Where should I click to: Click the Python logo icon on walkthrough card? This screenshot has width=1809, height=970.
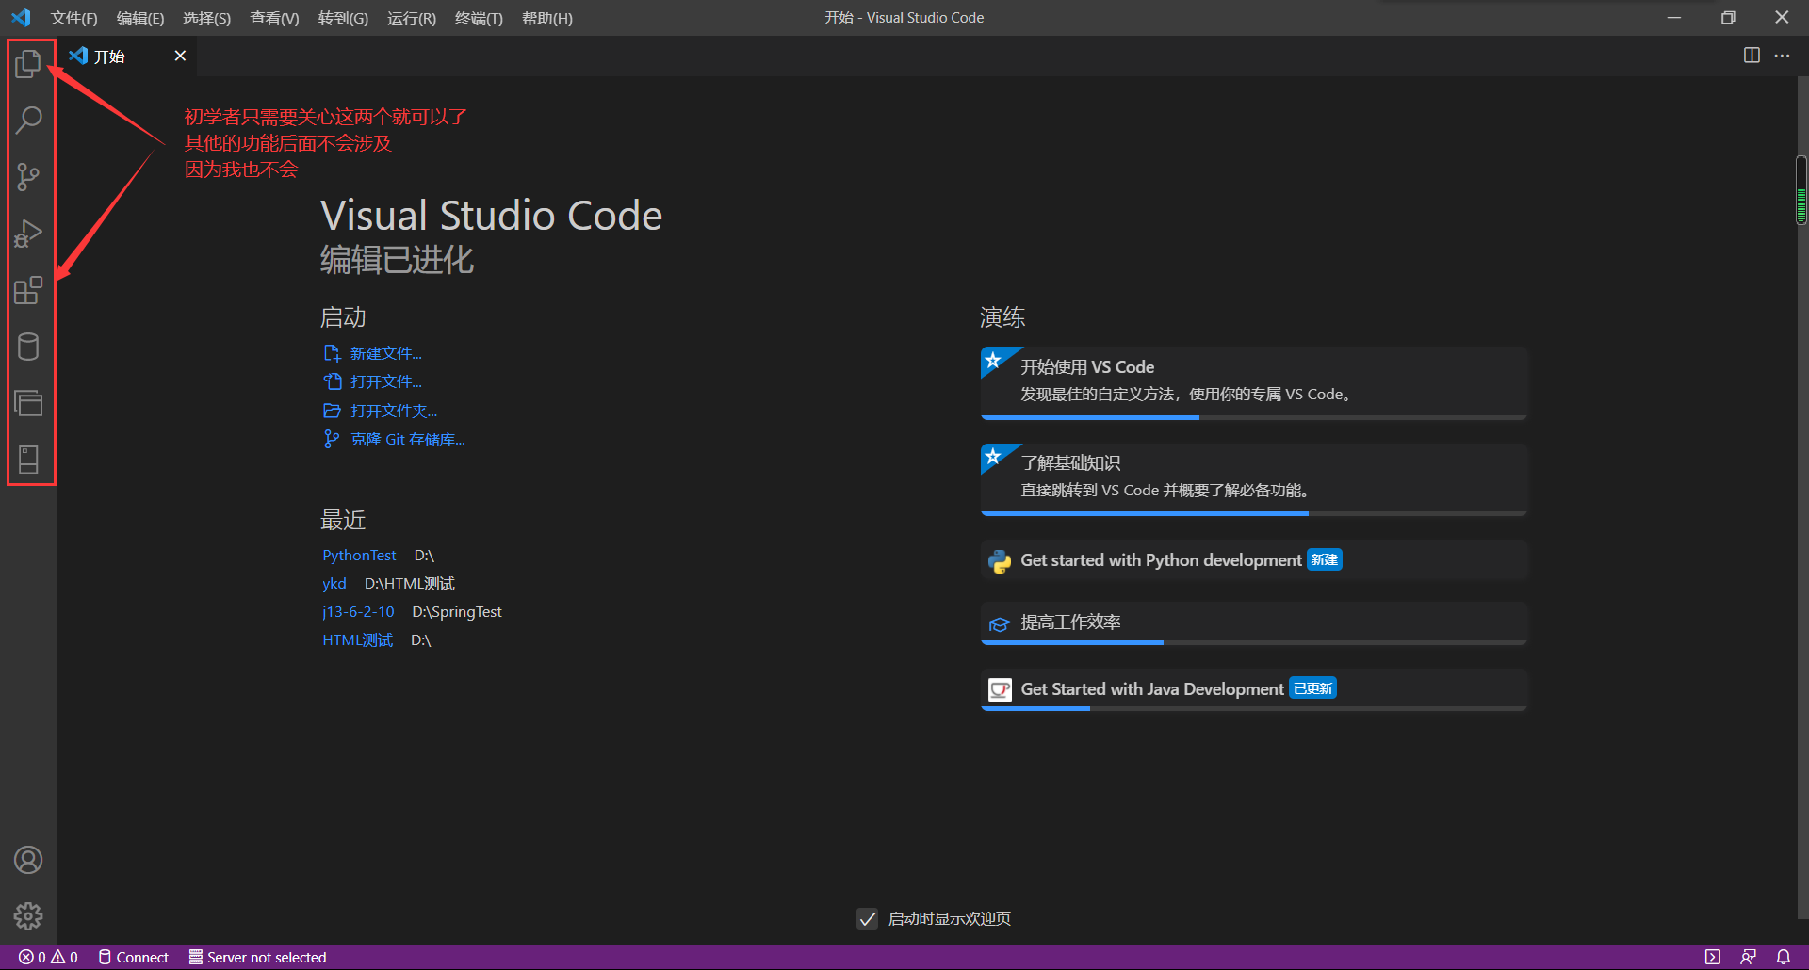1000,561
